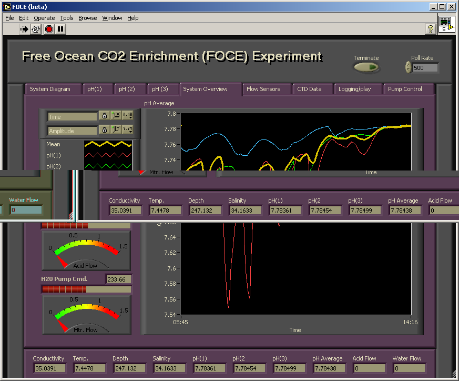Click the red bar under H20 Pump Cmd.
This screenshot has height=381, width=459.
click(x=86, y=289)
